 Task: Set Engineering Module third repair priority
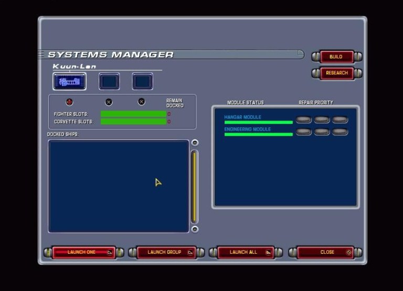340,132
